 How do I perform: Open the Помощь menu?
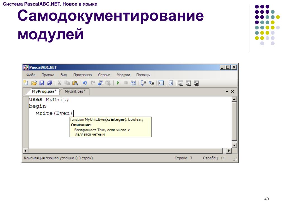143,75
